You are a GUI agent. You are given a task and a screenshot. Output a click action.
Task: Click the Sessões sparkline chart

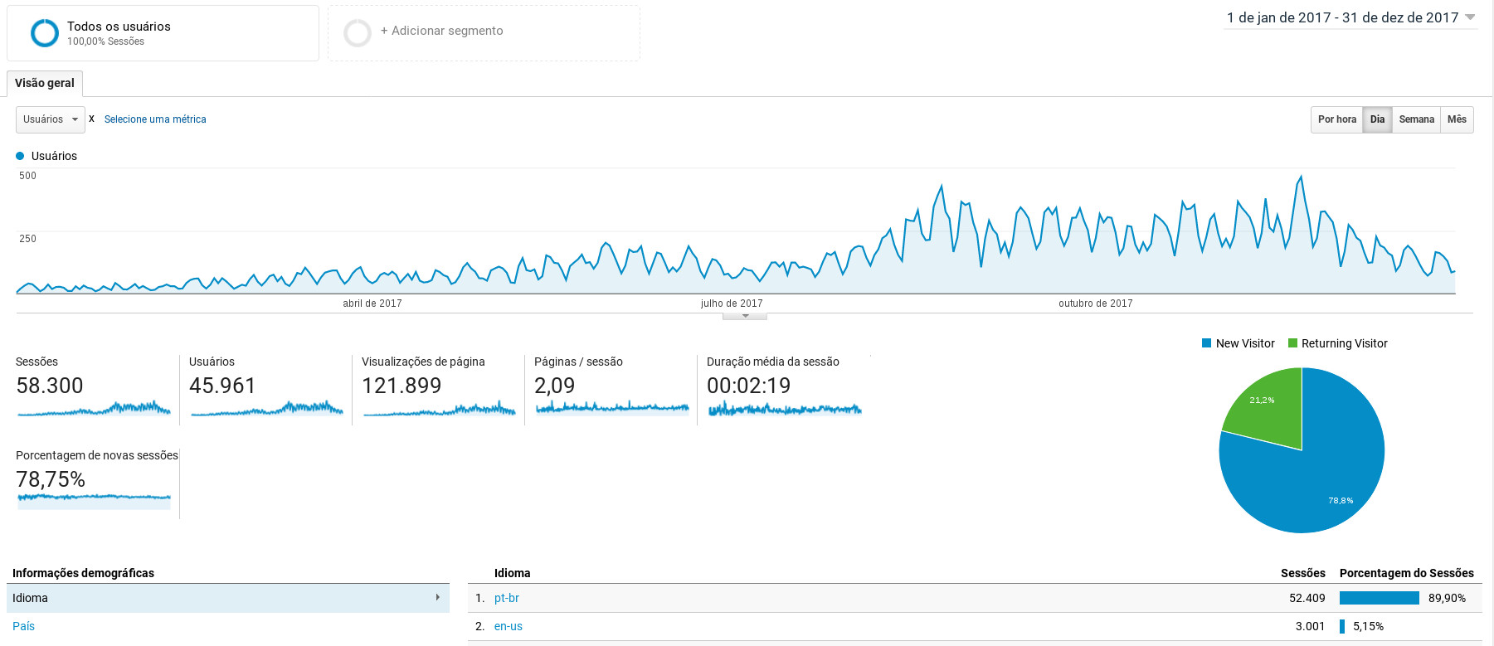93,408
